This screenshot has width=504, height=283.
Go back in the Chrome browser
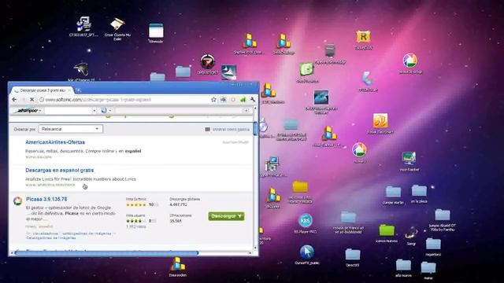14,100
